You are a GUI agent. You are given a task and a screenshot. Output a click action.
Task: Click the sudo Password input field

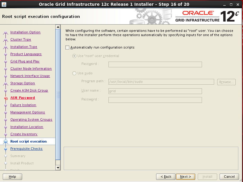pyautogui.click(x=155, y=100)
